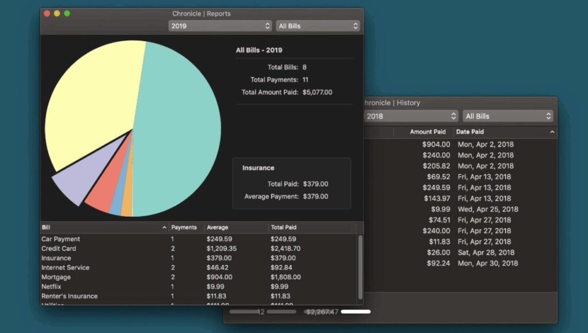
Task: Select the Internet Service row
Action: [x=199, y=267]
